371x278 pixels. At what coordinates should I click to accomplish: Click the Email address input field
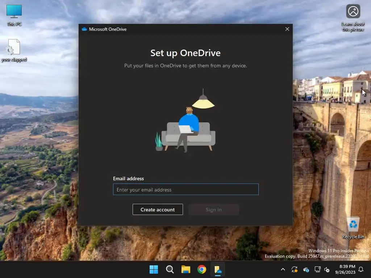(x=186, y=189)
